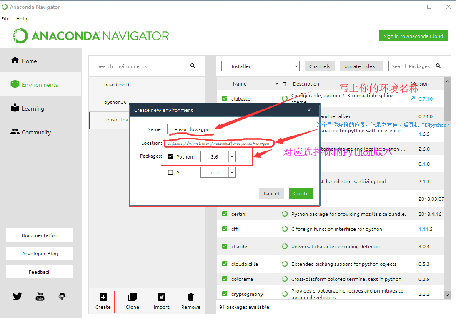
Task: Click the environment Name input field
Action: (240, 129)
